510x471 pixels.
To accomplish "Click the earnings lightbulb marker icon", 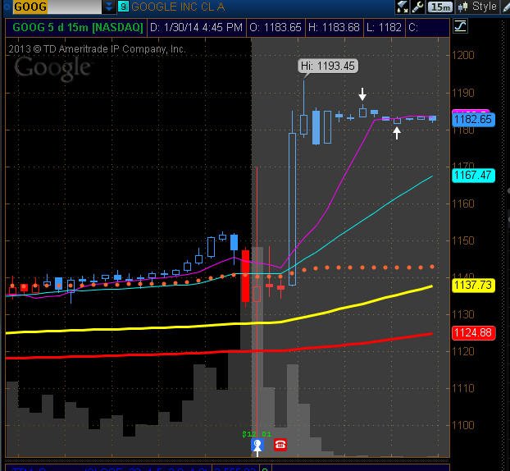I will click(257, 446).
